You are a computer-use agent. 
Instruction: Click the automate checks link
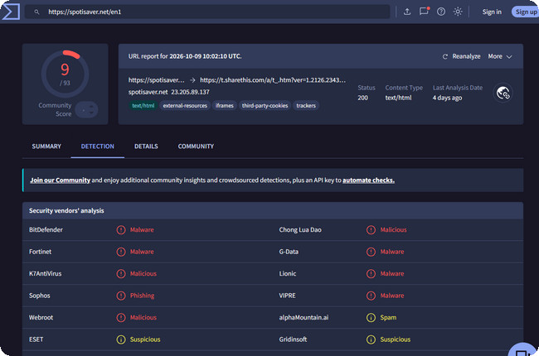pyautogui.click(x=368, y=180)
